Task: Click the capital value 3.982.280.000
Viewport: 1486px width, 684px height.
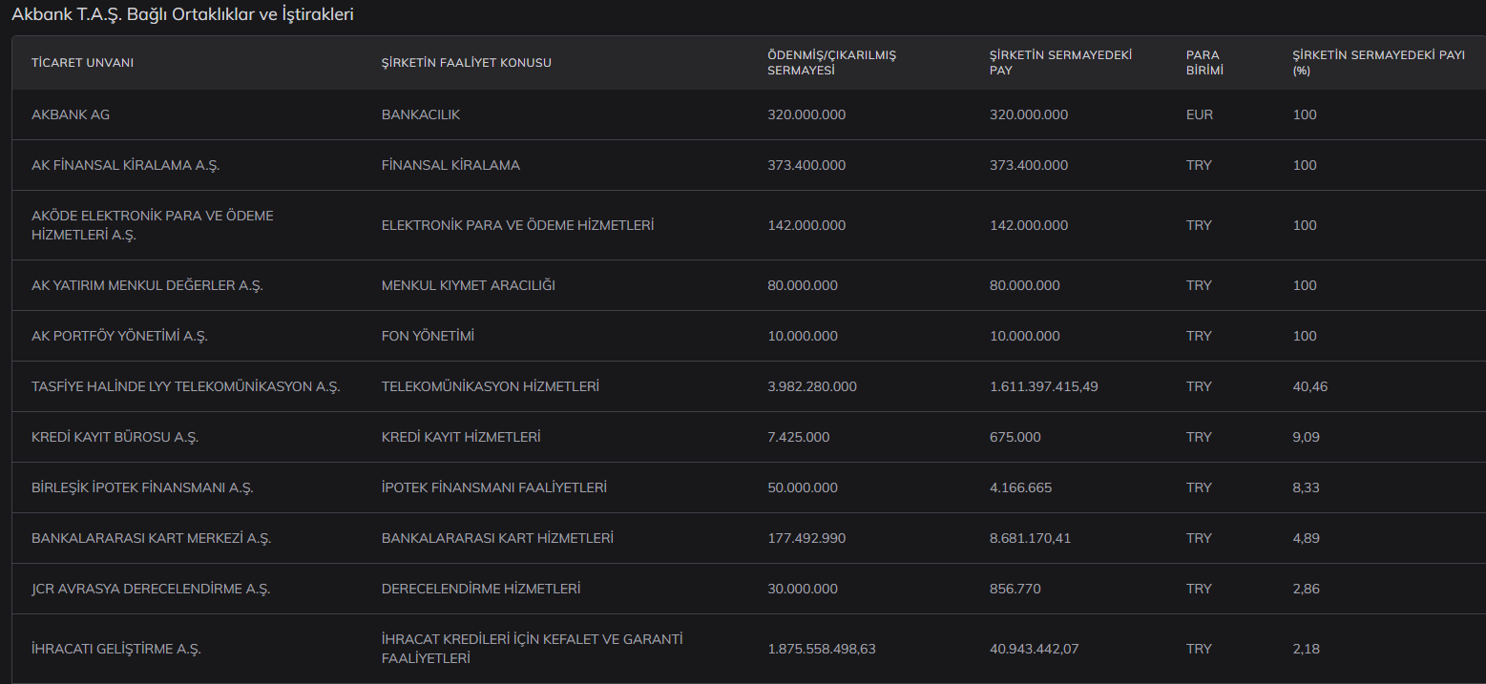Action: (812, 386)
